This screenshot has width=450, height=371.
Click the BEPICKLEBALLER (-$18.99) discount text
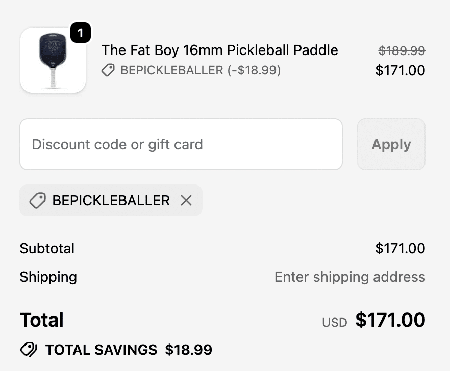pos(201,70)
